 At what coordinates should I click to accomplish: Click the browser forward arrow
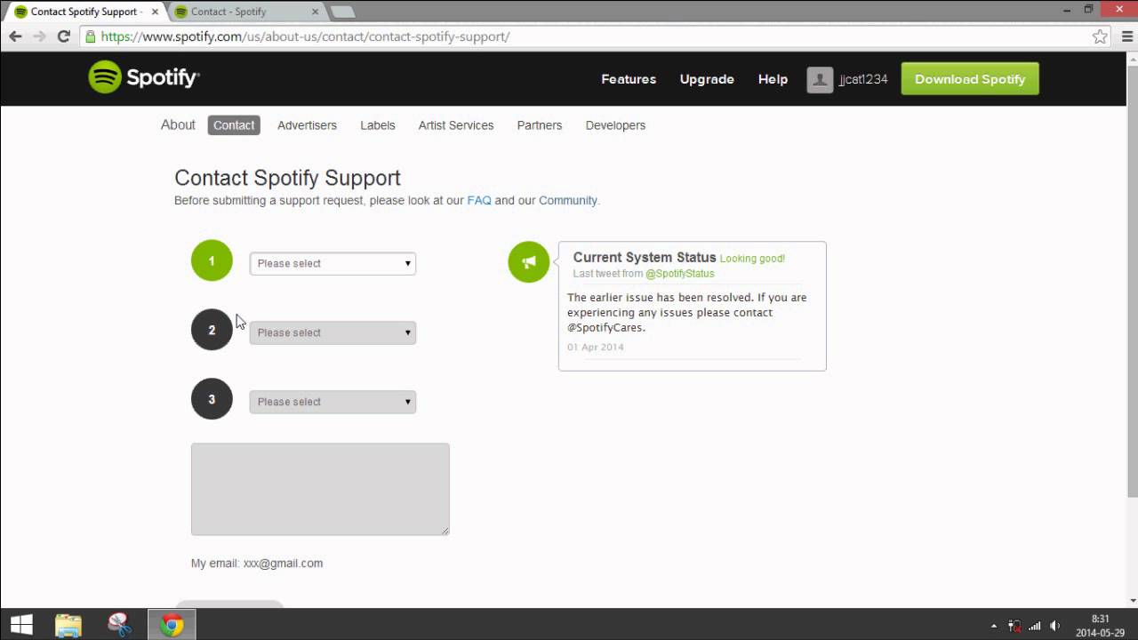39,36
